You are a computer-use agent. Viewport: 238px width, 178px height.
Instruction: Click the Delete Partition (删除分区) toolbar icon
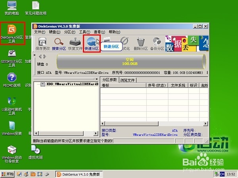[140, 44]
